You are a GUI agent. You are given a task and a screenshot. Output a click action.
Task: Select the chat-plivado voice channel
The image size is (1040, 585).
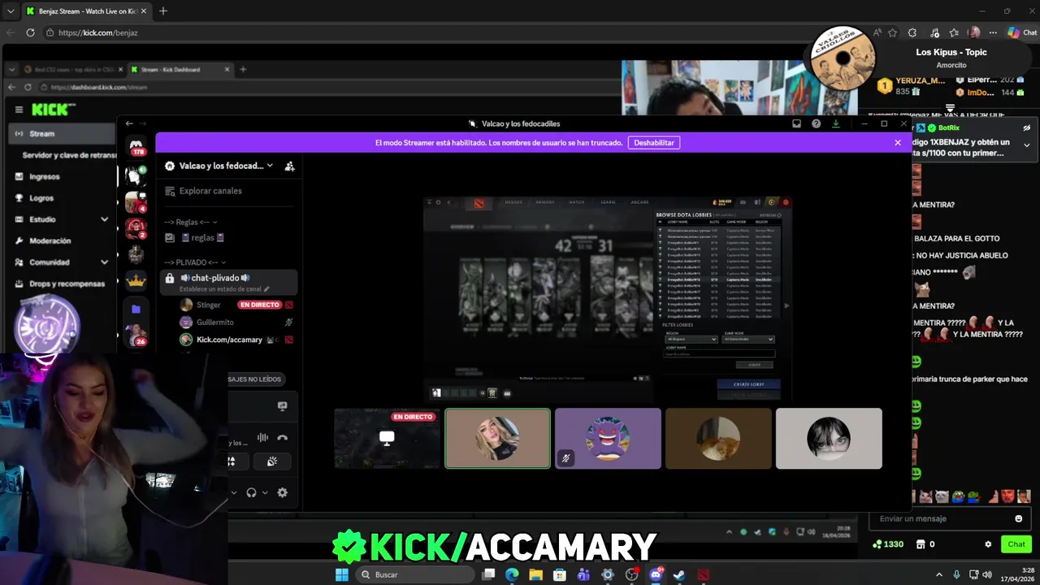tap(229, 282)
